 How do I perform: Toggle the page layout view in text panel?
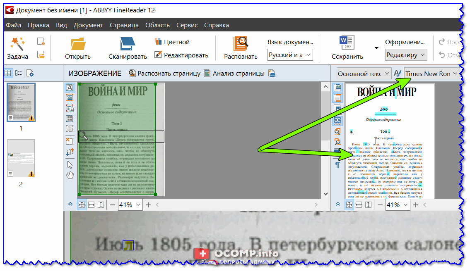pos(337,98)
